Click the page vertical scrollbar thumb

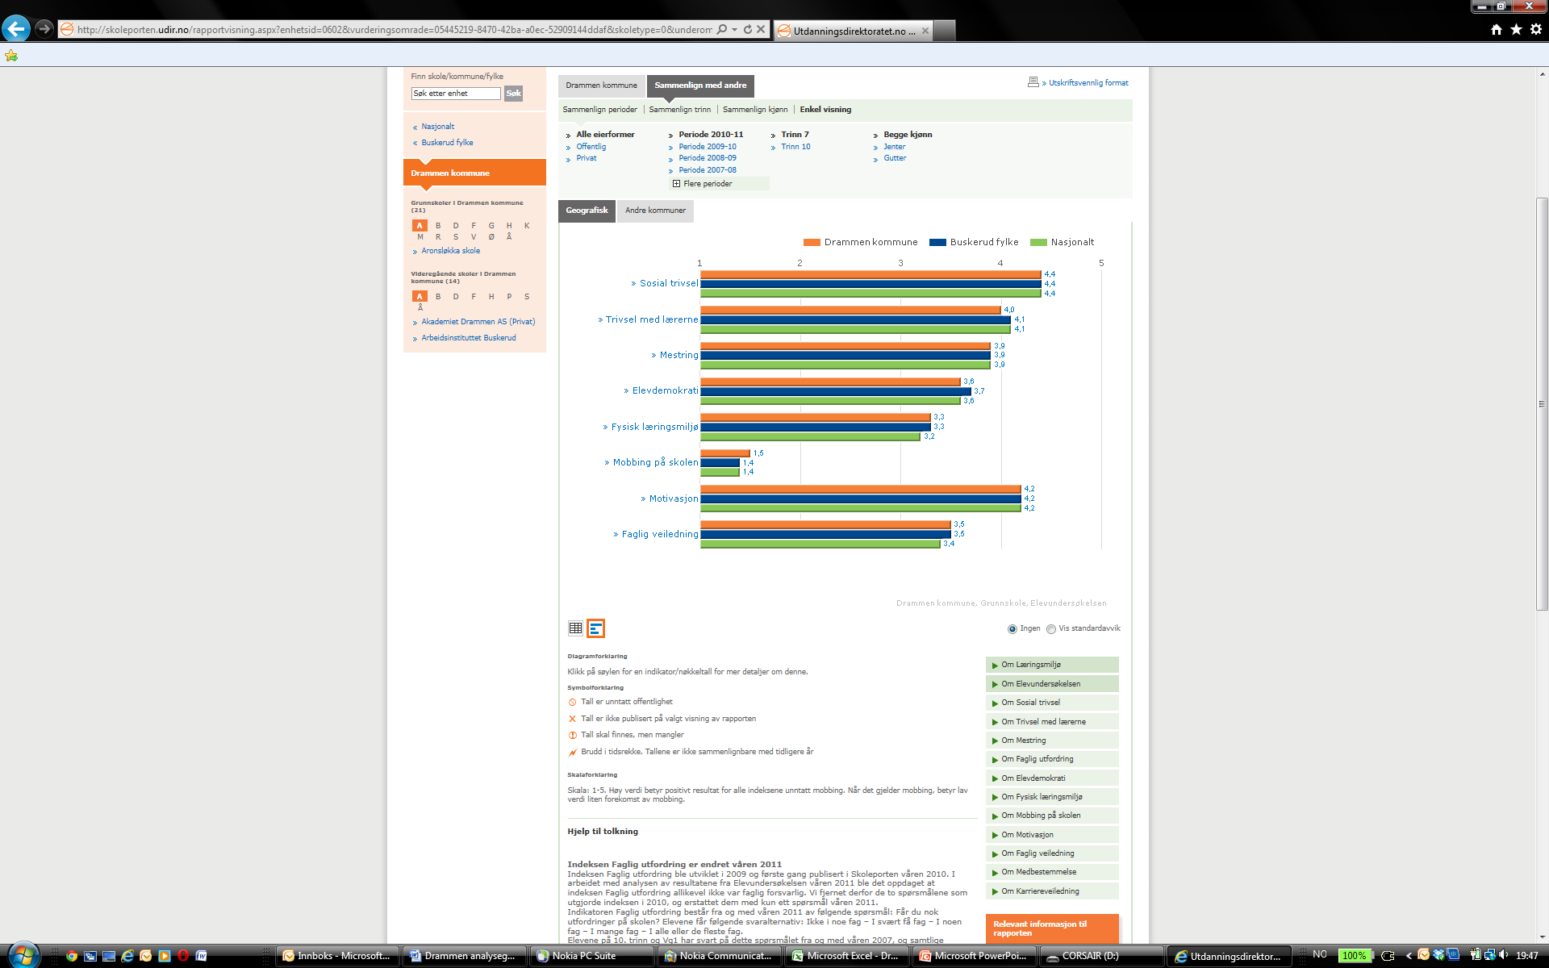click(x=1542, y=403)
